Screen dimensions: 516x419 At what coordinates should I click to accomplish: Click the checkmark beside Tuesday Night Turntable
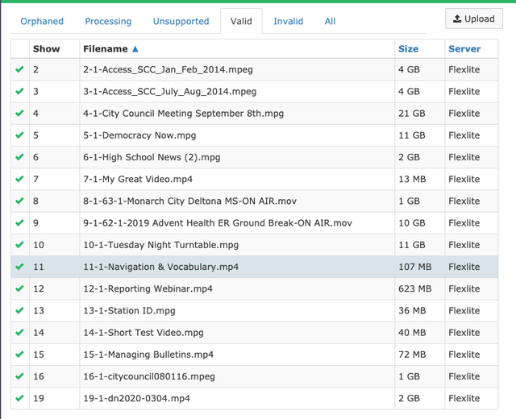coord(19,245)
